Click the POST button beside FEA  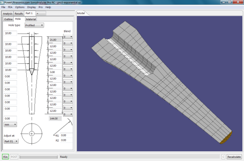pos(14,157)
